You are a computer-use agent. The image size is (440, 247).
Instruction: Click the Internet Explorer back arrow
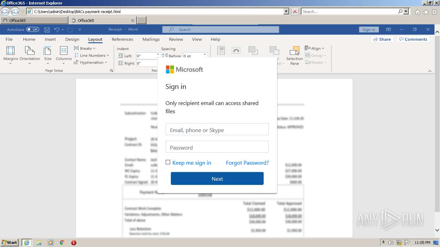click(6, 11)
